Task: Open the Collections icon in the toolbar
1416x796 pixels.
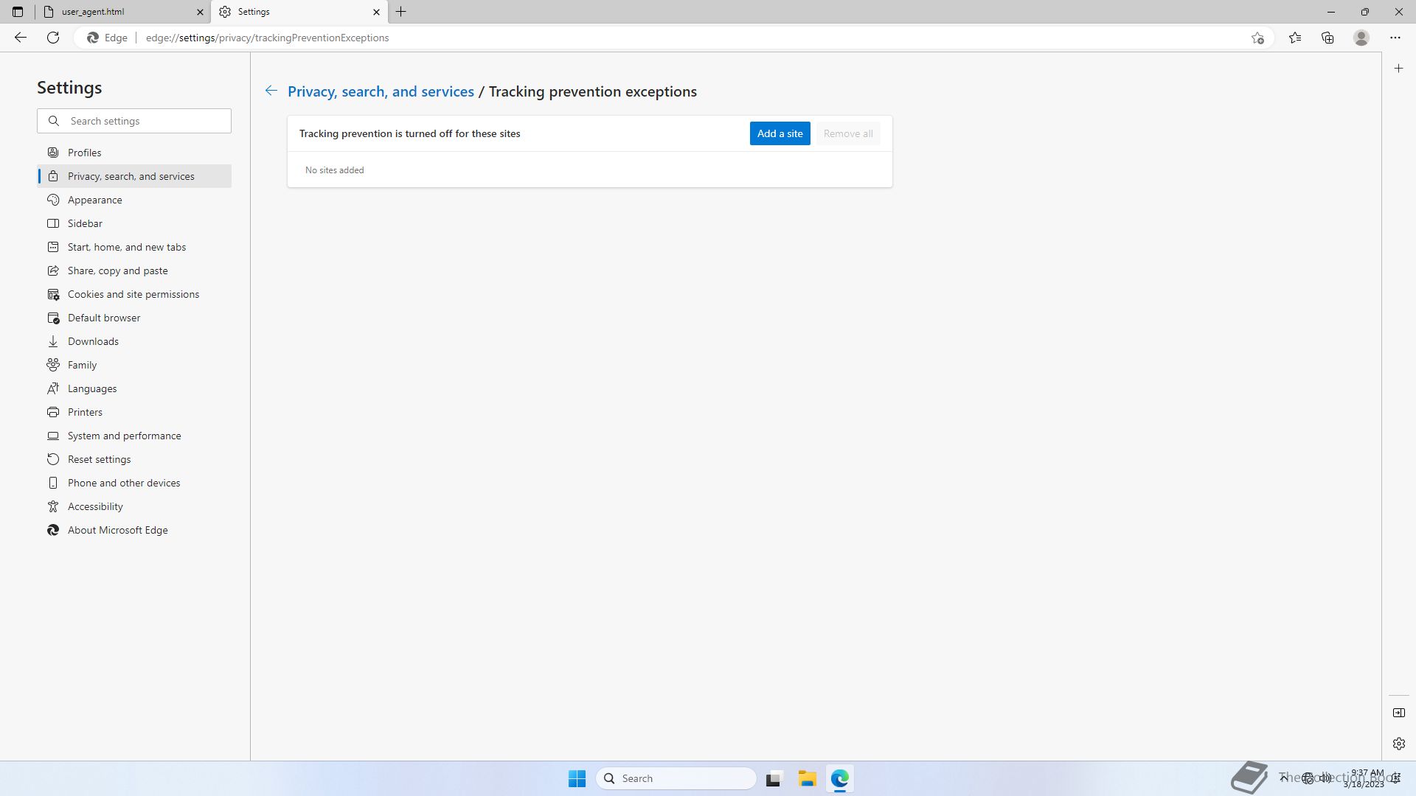Action: [x=1327, y=38]
